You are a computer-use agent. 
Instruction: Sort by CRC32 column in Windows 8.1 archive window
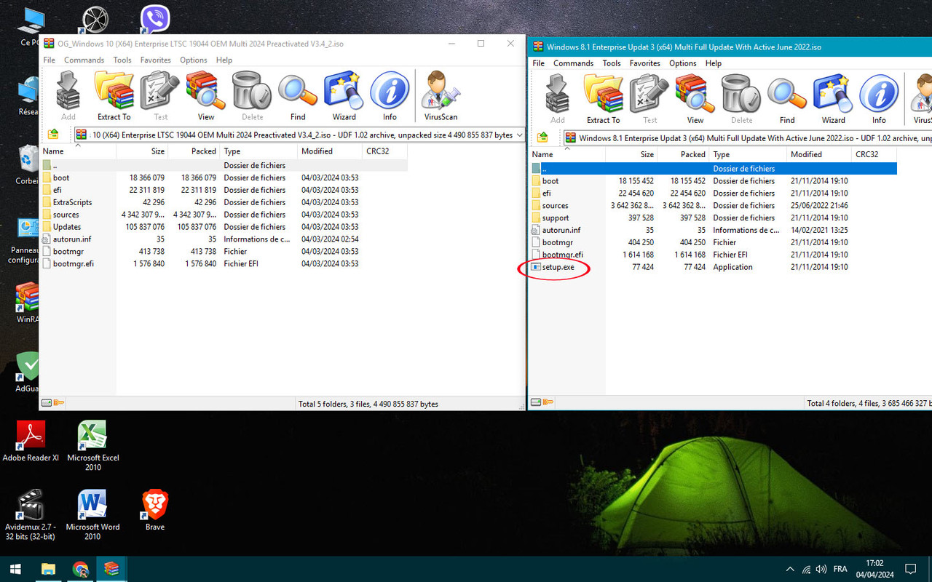point(874,154)
